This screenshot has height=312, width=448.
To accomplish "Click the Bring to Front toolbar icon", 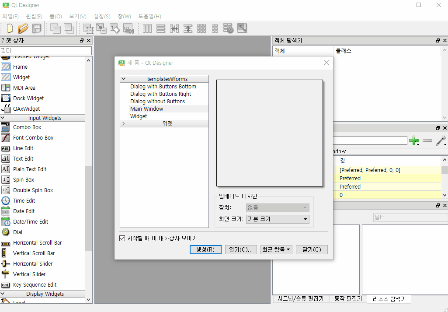I will tap(69, 28).
